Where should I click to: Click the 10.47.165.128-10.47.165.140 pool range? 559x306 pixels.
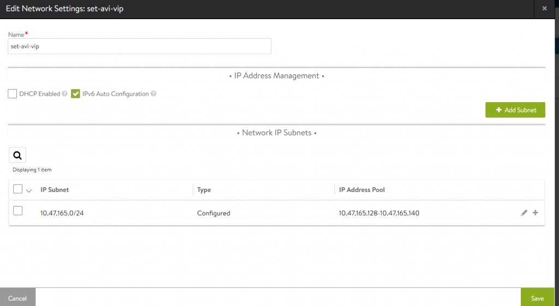click(x=379, y=213)
